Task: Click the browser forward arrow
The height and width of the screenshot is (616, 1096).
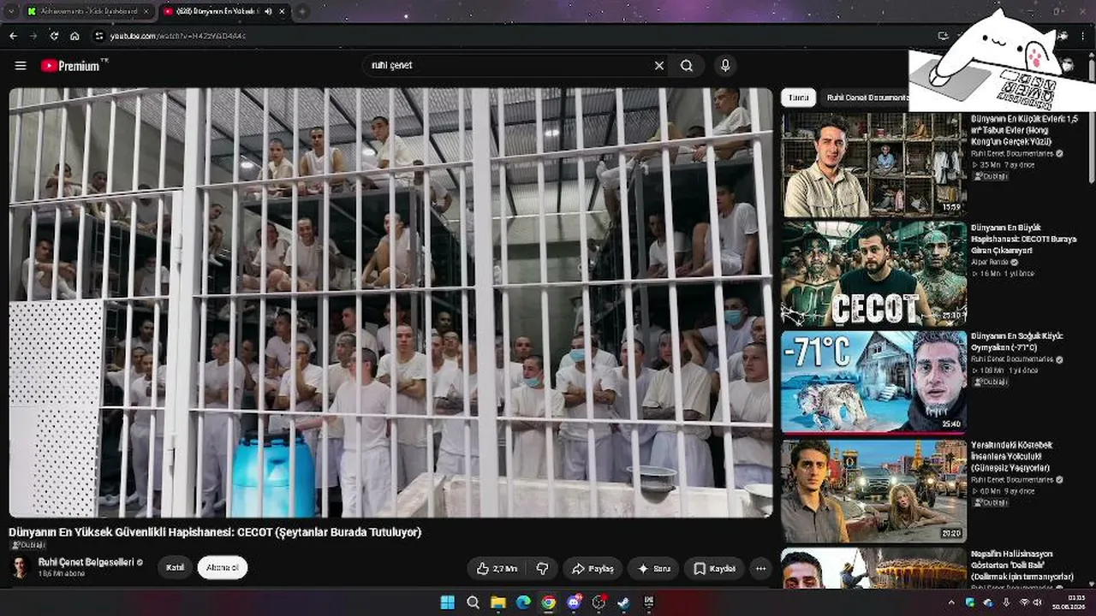Action: click(x=33, y=36)
